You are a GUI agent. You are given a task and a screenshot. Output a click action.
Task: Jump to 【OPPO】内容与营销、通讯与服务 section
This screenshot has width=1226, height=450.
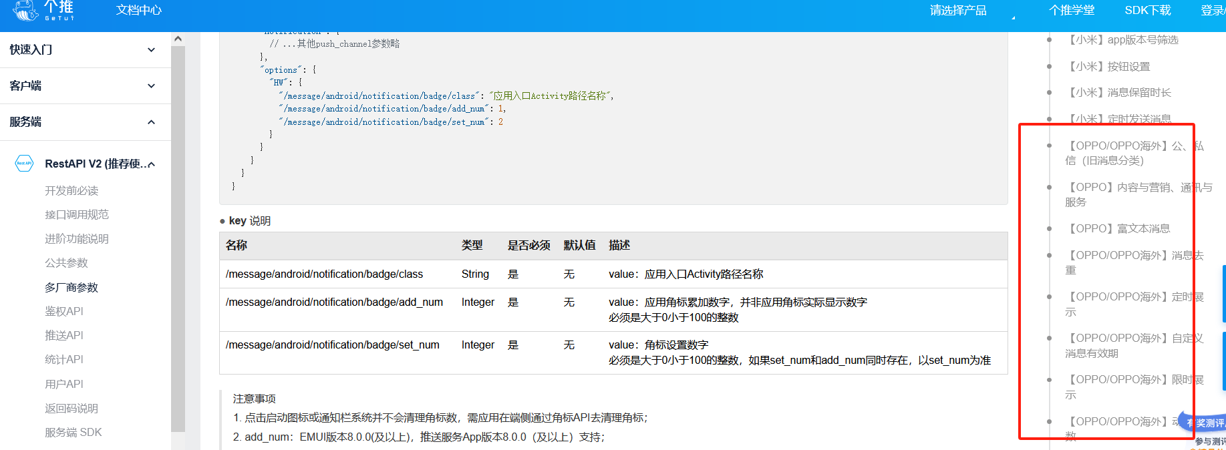click(1138, 194)
